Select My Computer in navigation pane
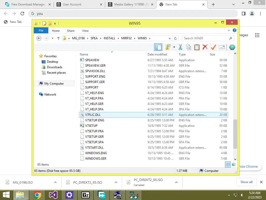 point(54,84)
